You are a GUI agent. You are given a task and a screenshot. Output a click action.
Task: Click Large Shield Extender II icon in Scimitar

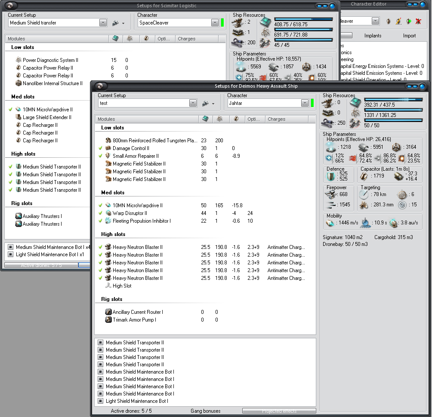pos(19,117)
